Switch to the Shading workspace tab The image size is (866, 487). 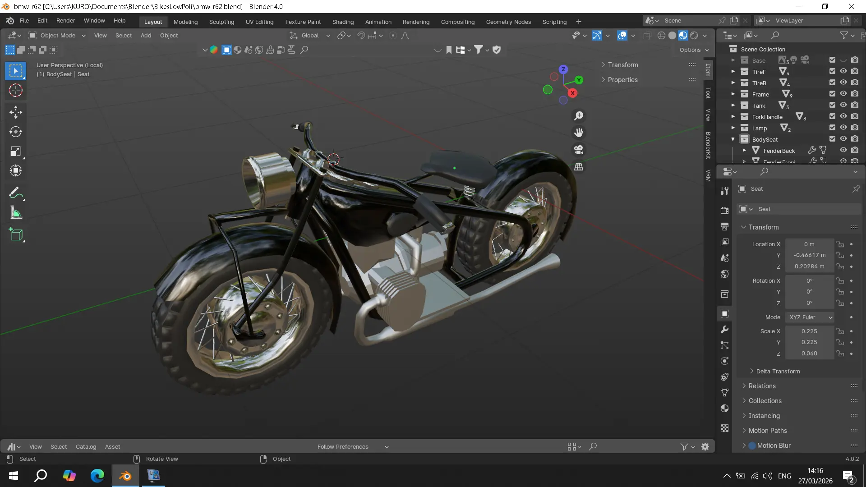(x=343, y=22)
